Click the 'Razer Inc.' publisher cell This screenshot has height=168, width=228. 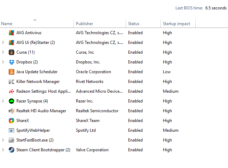[85, 101]
